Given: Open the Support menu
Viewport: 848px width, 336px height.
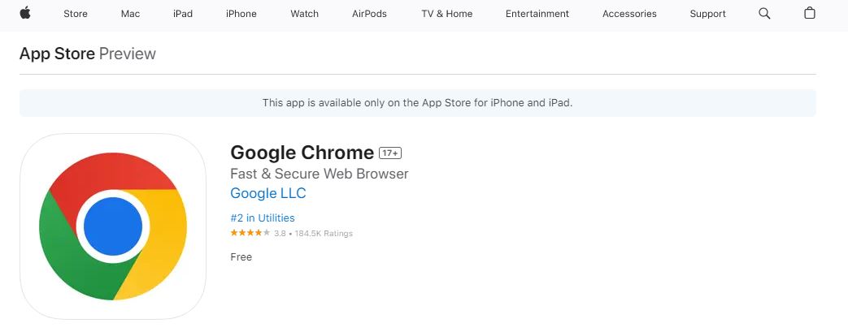Looking at the screenshot, I should point(707,14).
